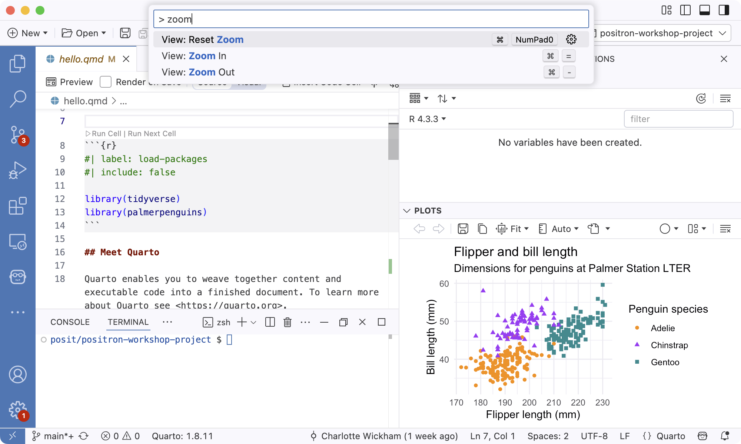Click main*+ git branch in status bar
Screen dimensions: 741x444
pos(54,436)
